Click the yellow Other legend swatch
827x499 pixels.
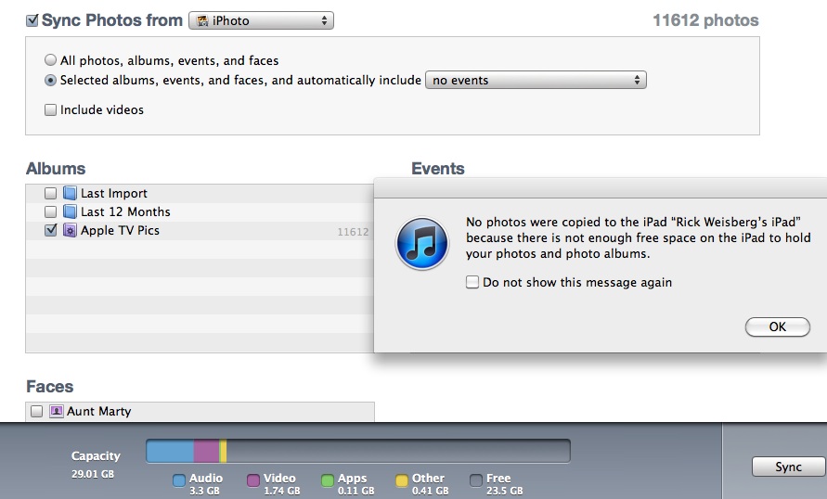(402, 480)
